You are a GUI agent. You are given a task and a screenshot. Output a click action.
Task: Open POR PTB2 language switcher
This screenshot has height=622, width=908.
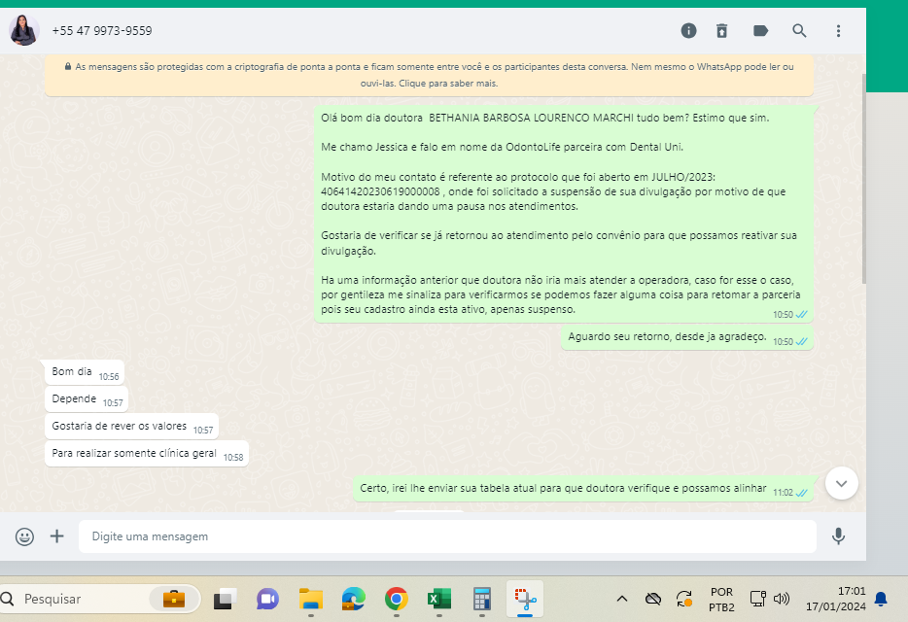coord(721,600)
